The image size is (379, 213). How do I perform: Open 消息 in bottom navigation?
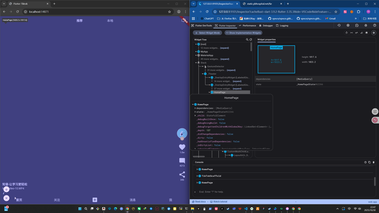133,200
